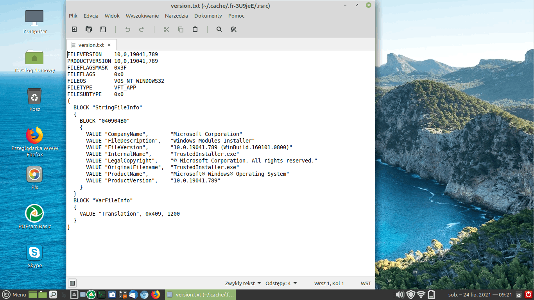
Task: Click the VALUE "Translation" line
Action: point(130,214)
